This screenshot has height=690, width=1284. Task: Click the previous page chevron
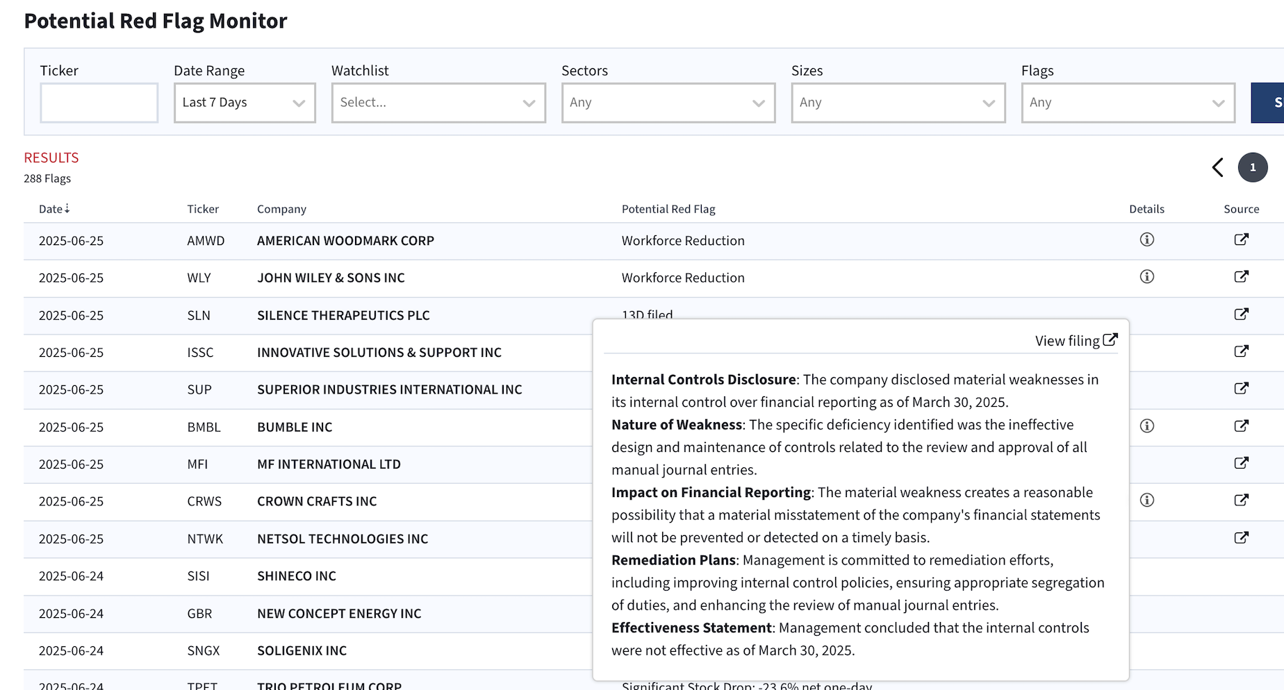(x=1217, y=167)
